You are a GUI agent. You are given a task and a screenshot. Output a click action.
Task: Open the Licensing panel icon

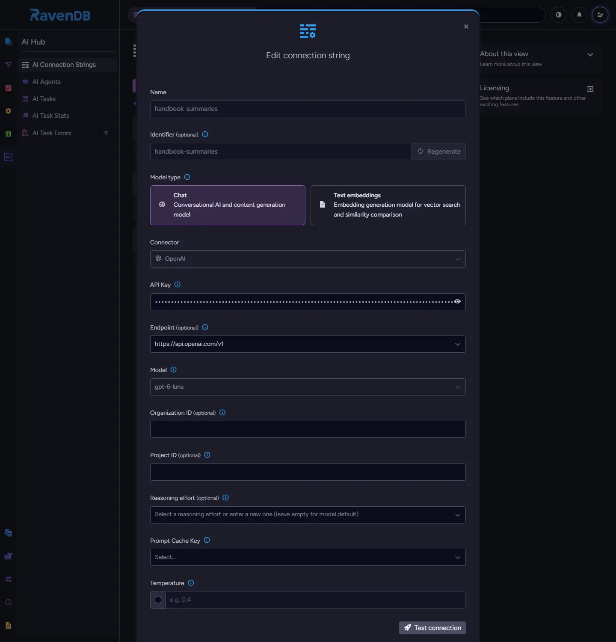coord(590,89)
